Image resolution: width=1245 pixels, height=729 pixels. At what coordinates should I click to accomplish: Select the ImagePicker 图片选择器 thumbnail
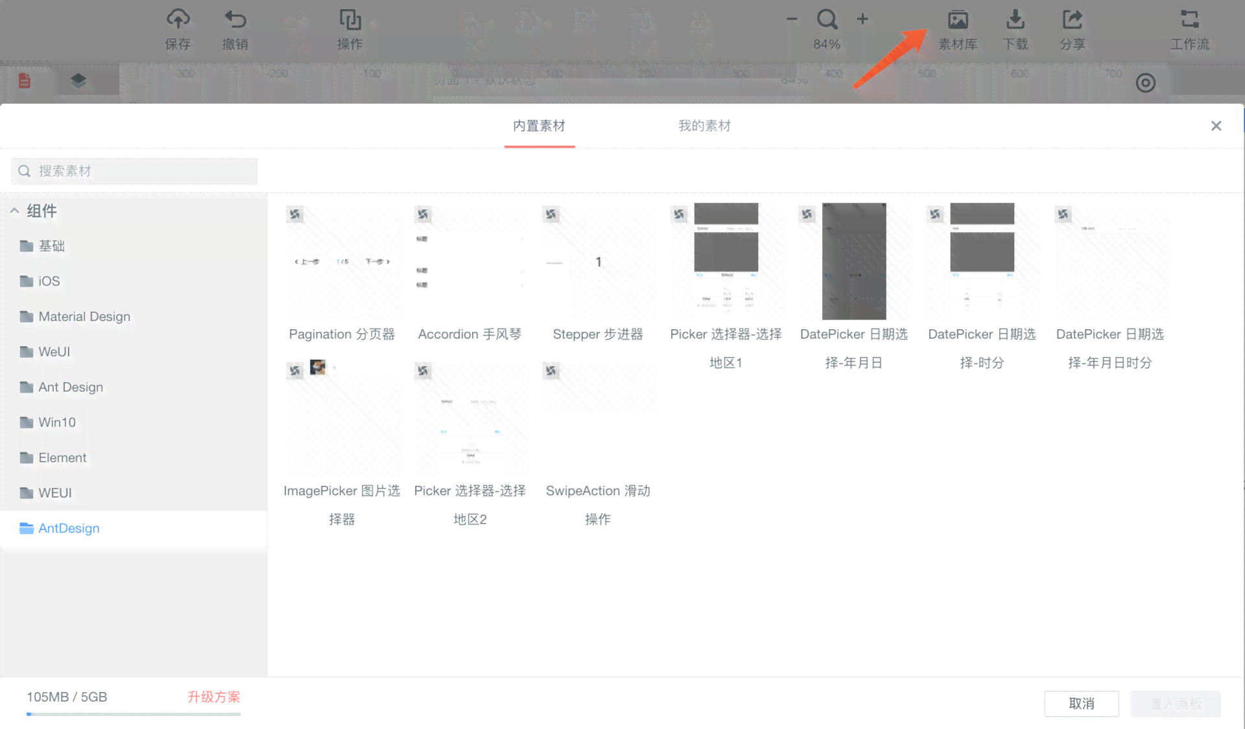[342, 418]
